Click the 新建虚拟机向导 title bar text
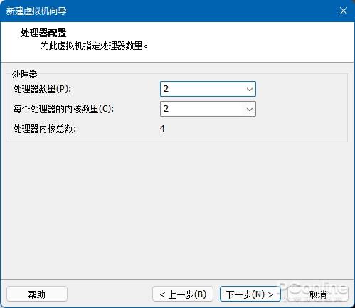This screenshot has height=308, width=355. click(36, 11)
